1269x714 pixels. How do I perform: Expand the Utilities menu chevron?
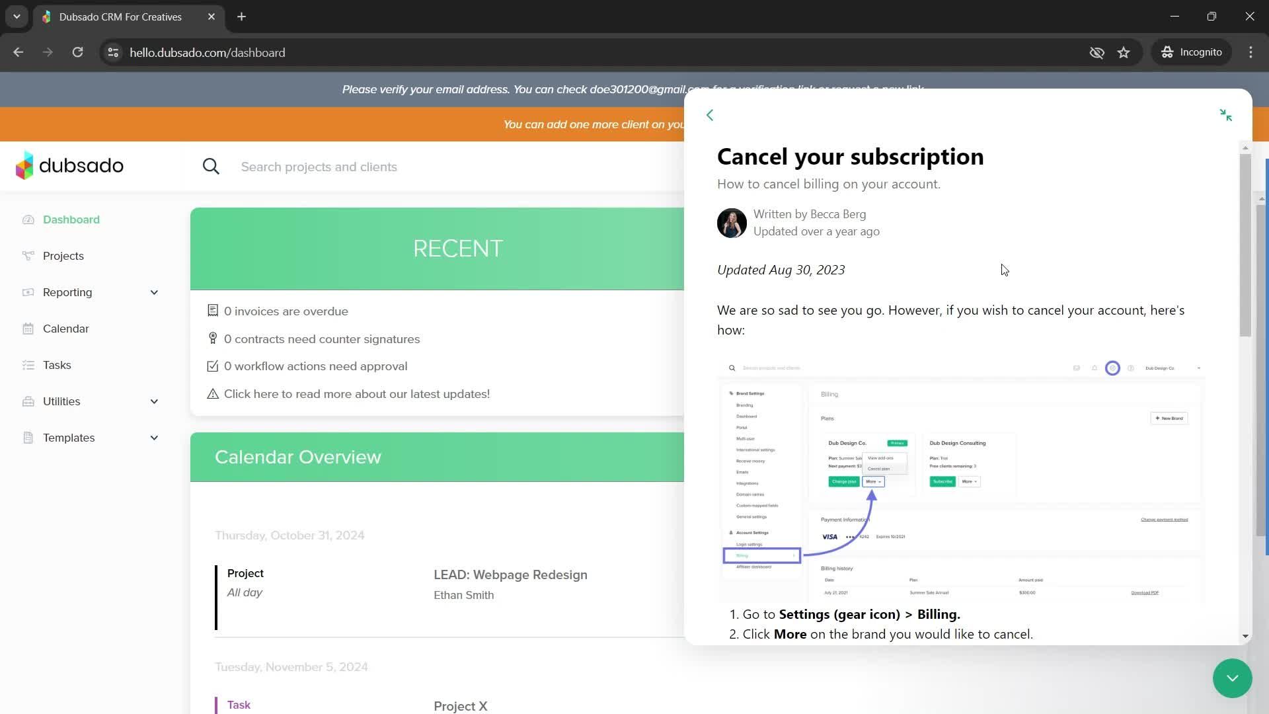click(154, 401)
